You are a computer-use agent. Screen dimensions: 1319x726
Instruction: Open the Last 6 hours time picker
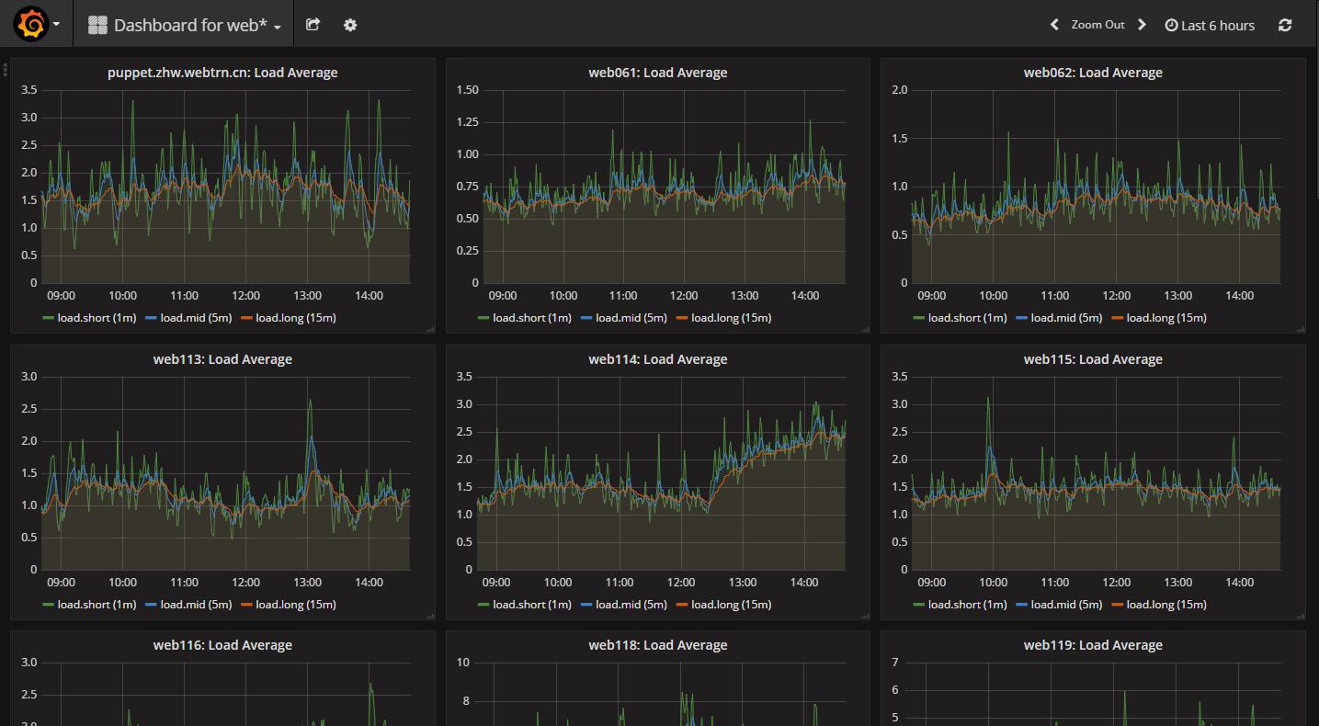[x=1210, y=25]
